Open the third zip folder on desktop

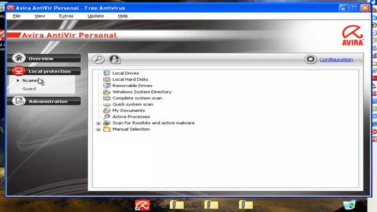(x=246, y=205)
